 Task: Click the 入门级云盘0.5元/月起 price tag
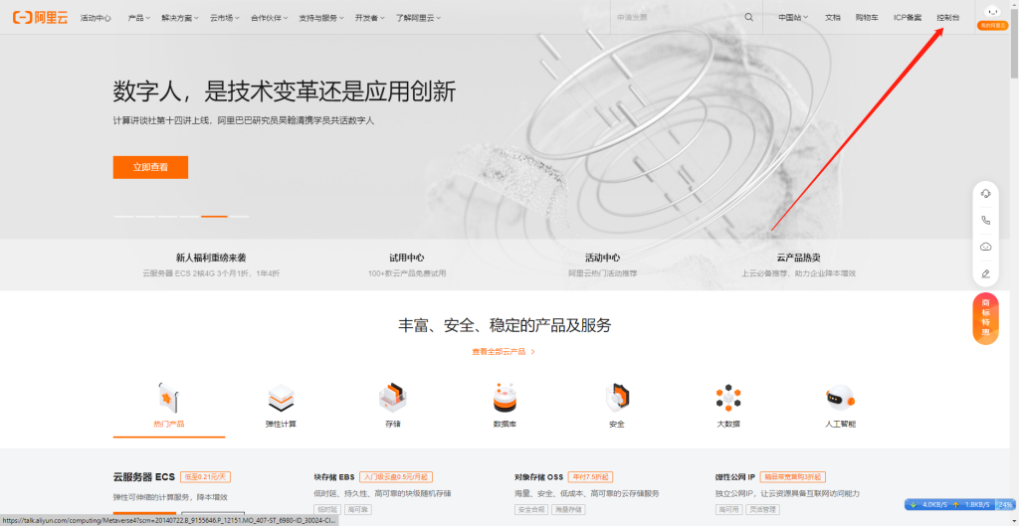coord(396,477)
